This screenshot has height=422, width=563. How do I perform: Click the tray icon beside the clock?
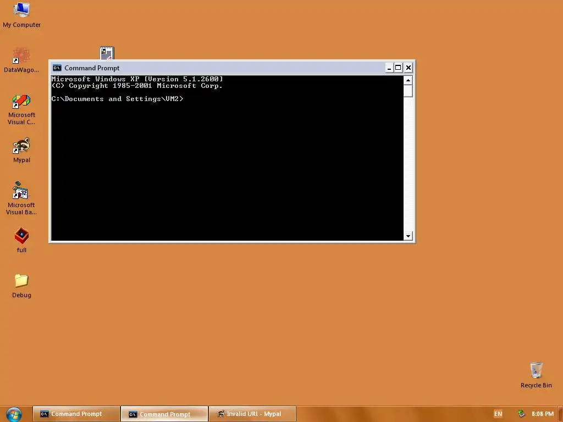coord(521,414)
